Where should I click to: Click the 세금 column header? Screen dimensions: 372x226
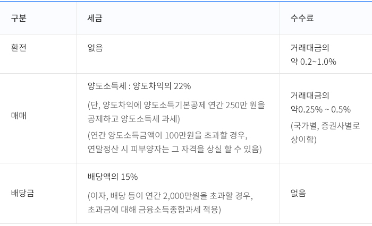coord(95,18)
